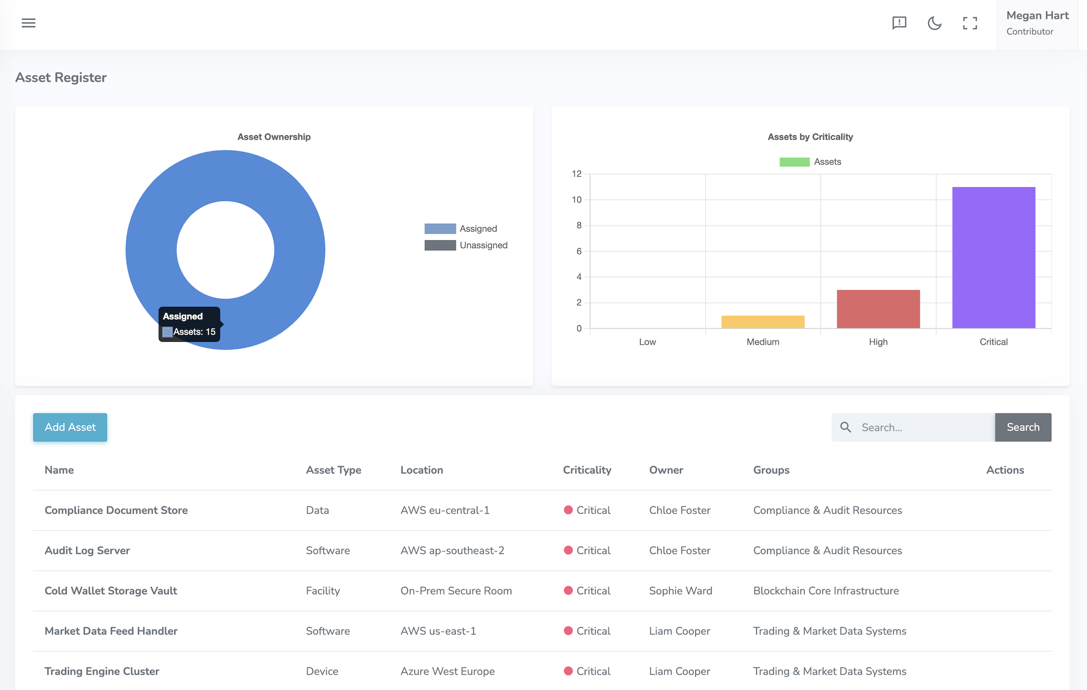1087x690 pixels.
Task: Click the Add Asset button
Action: [x=70, y=427]
